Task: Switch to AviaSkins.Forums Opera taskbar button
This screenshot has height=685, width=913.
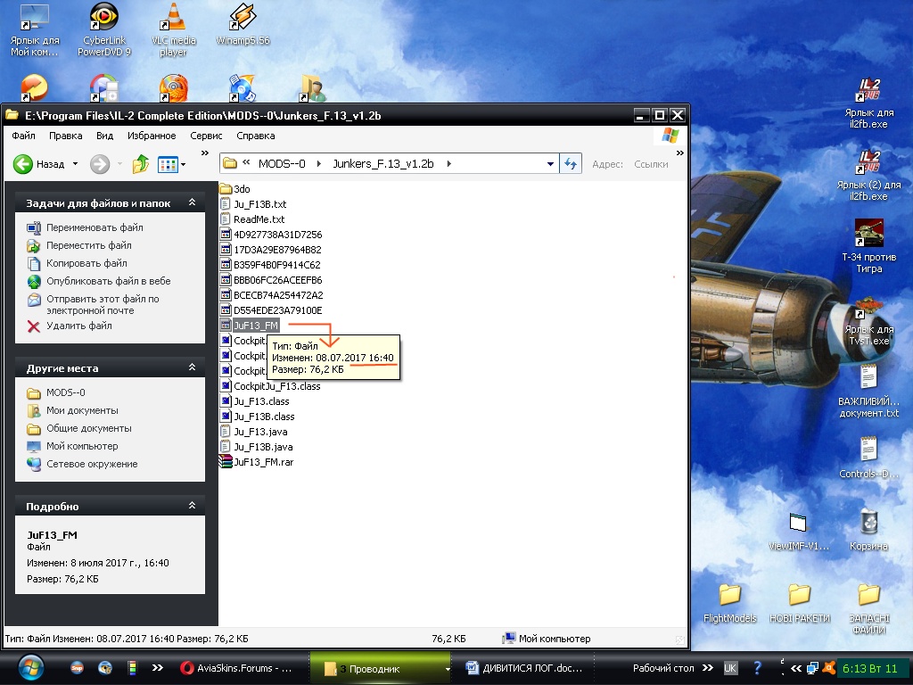Action: pyautogui.click(x=236, y=668)
